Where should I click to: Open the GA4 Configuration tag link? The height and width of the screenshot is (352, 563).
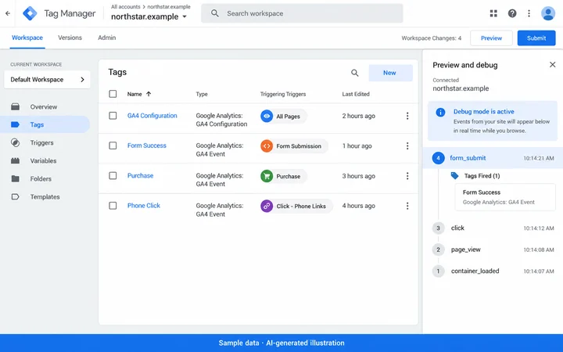[x=152, y=116]
